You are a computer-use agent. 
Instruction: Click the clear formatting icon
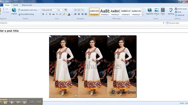[x=66, y=10]
